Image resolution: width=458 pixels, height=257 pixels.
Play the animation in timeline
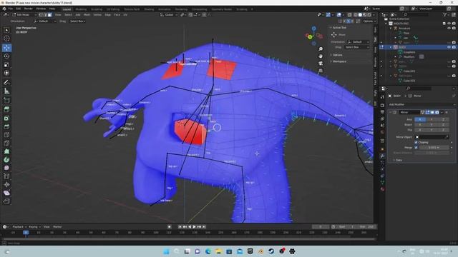tap(194, 227)
